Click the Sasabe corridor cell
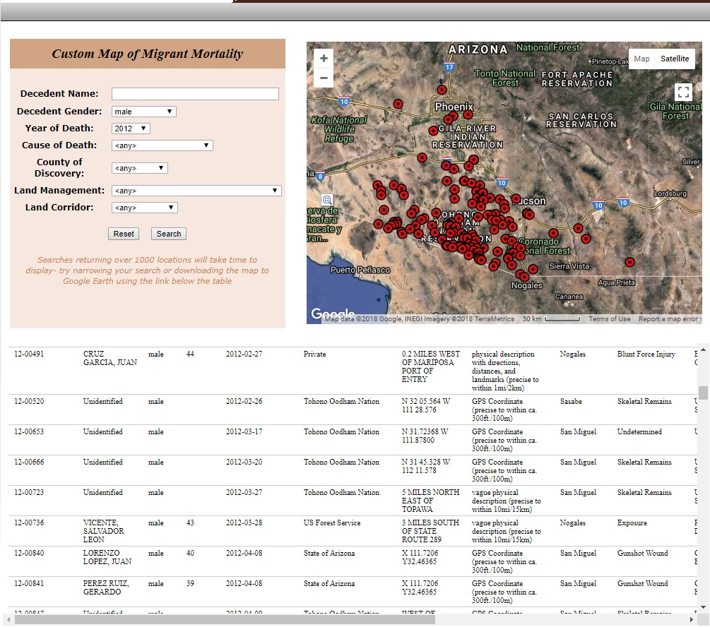The width and height of the screenshot is (710, 627). (571, 401)
